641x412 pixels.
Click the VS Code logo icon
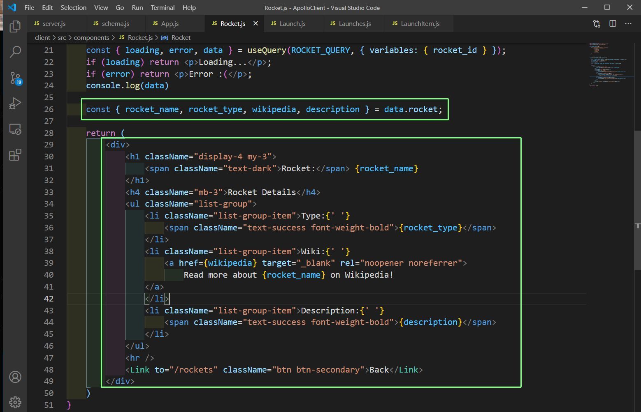coord(12,7)
